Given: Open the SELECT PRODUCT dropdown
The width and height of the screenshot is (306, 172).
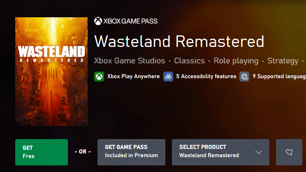Looking at the screenshot, I should pyautogui.click(x=220, y=152).
